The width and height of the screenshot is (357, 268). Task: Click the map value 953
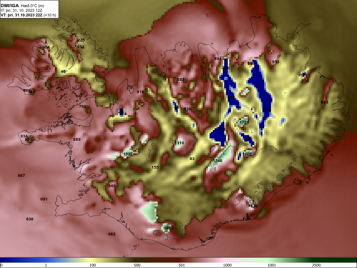pyautogui.click(x=276, y=62)
